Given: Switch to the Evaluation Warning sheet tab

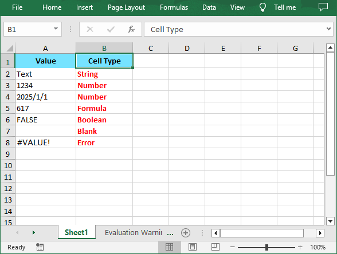Looking at the screenshot, I should (x=133, y=232).
